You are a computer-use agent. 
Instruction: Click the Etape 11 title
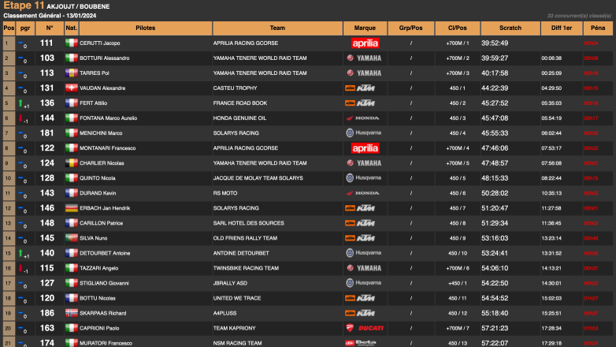click(x=24, y=6)
